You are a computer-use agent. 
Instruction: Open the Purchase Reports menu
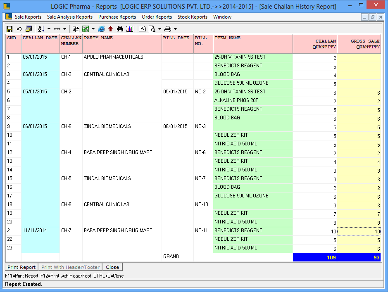tap(117, 17)
